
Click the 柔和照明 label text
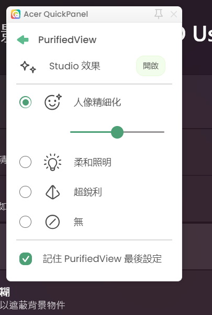[x=93, y=162]
